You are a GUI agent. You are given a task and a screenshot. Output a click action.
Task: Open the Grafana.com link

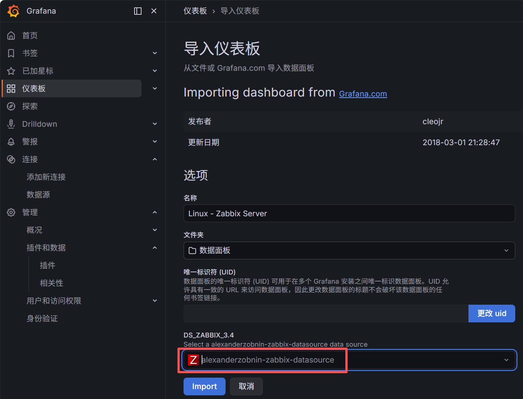tap(363, 94)
